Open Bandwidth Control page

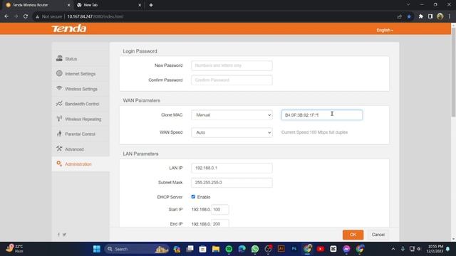82,104
